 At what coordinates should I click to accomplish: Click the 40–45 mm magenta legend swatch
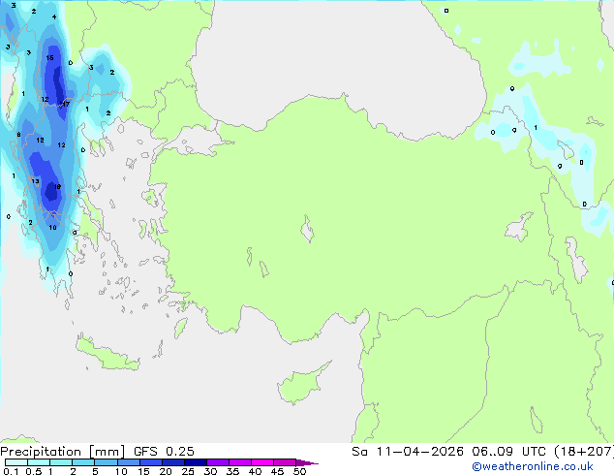coord(262,462)
